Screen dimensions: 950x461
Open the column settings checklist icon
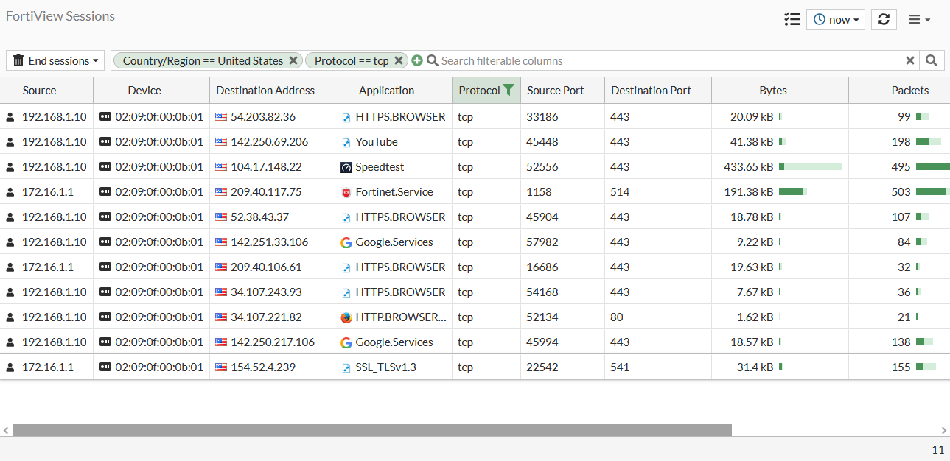click(x=792, y=19)
